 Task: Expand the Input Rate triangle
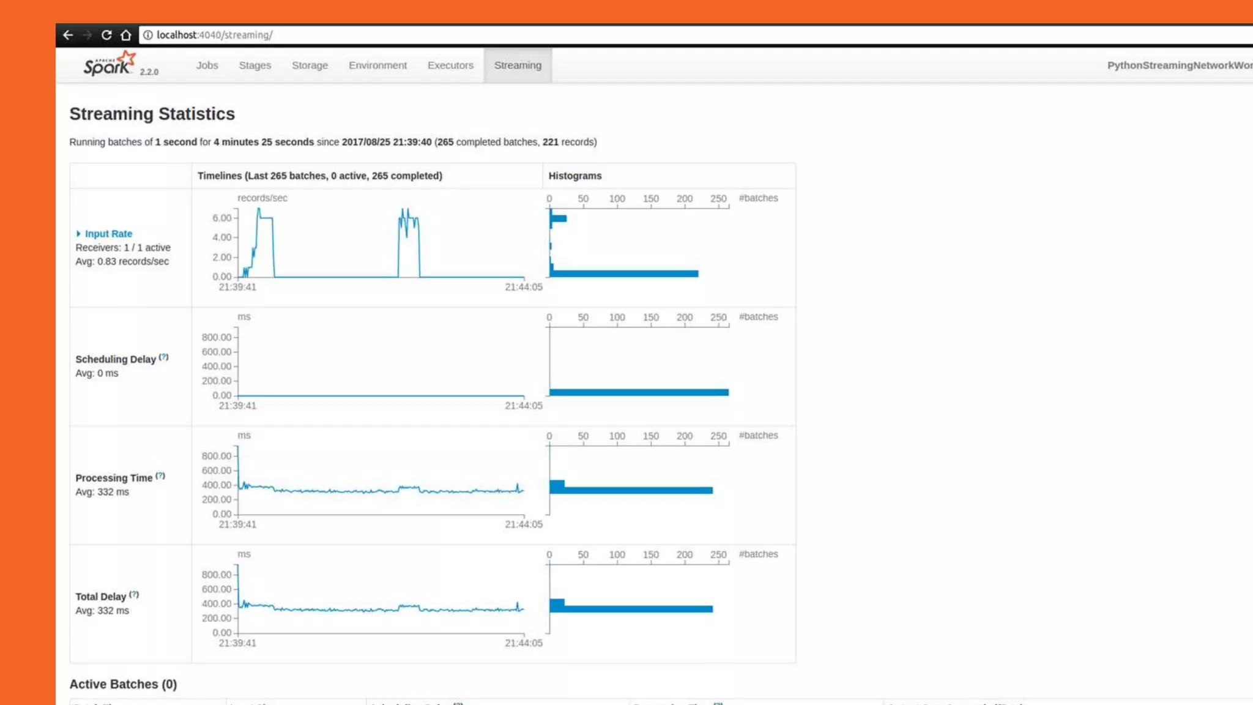tap(78, 234)
